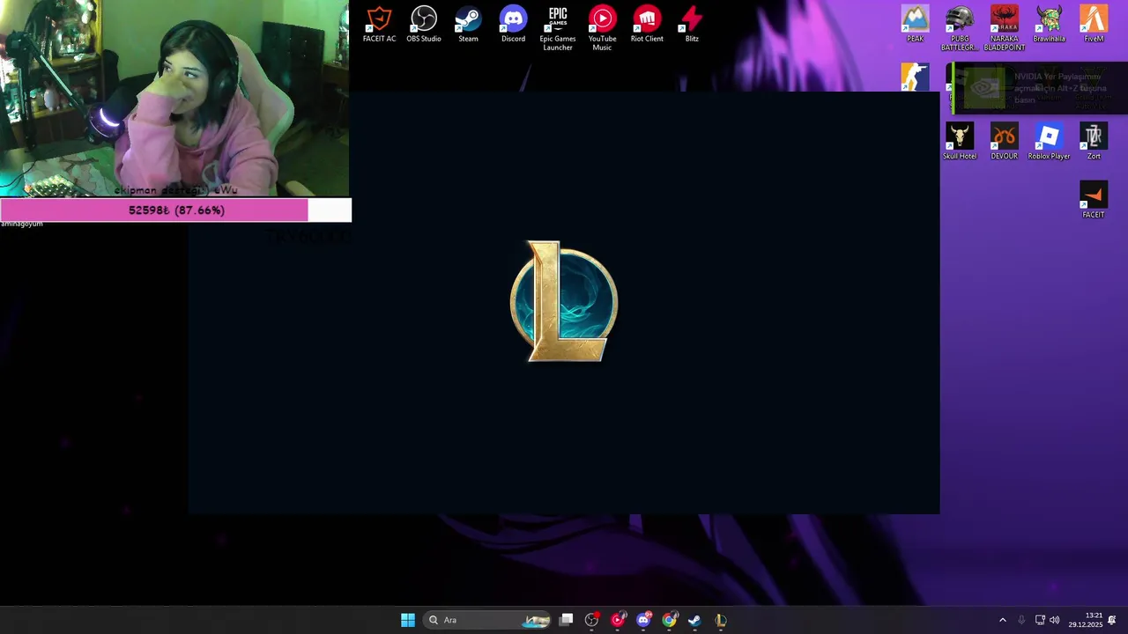Select the Skull Hotel game shortcut

pyautogui.click(x=960, y=142)
